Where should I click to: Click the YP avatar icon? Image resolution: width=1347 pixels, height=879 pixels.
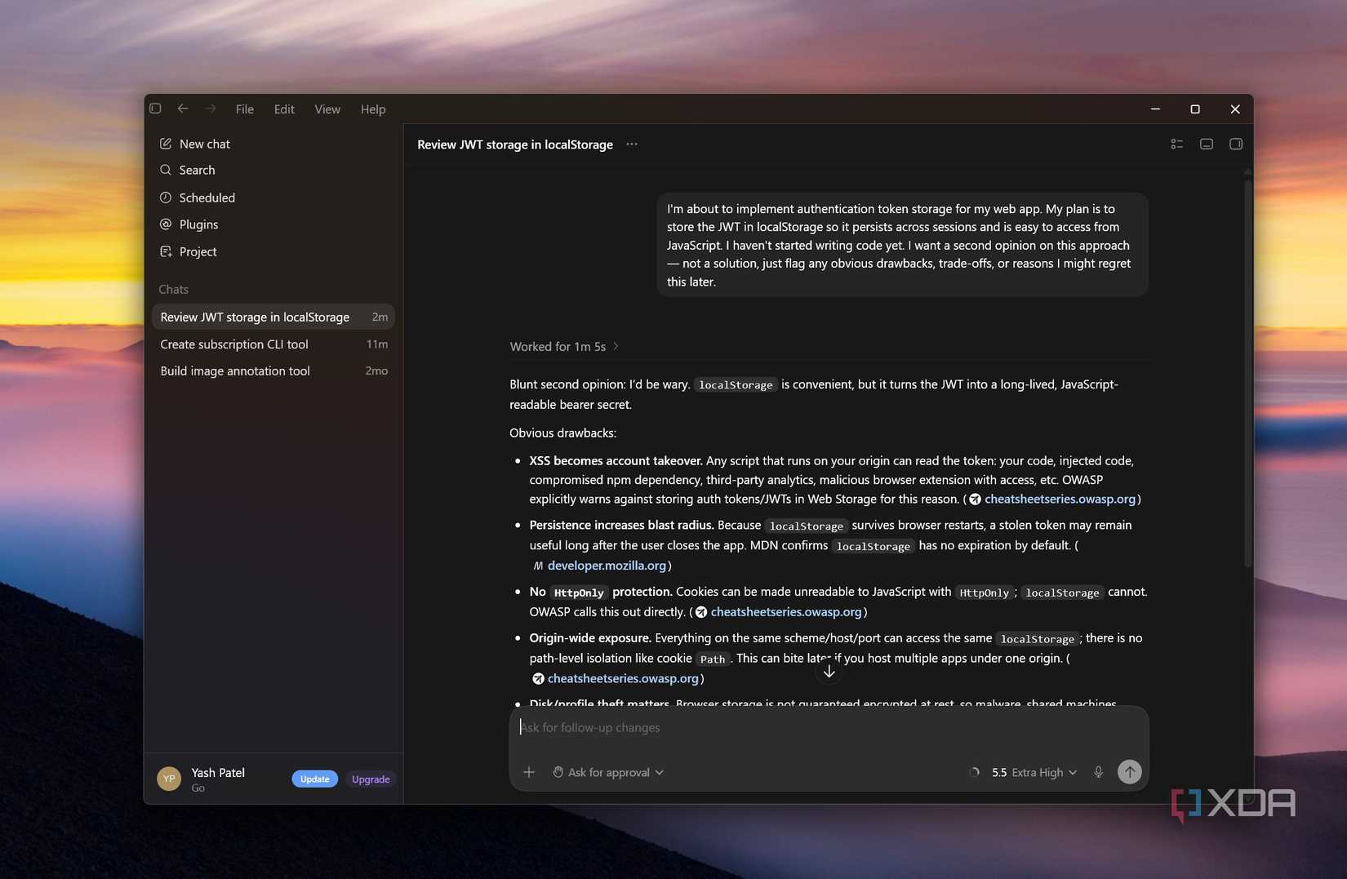[169, 779]
